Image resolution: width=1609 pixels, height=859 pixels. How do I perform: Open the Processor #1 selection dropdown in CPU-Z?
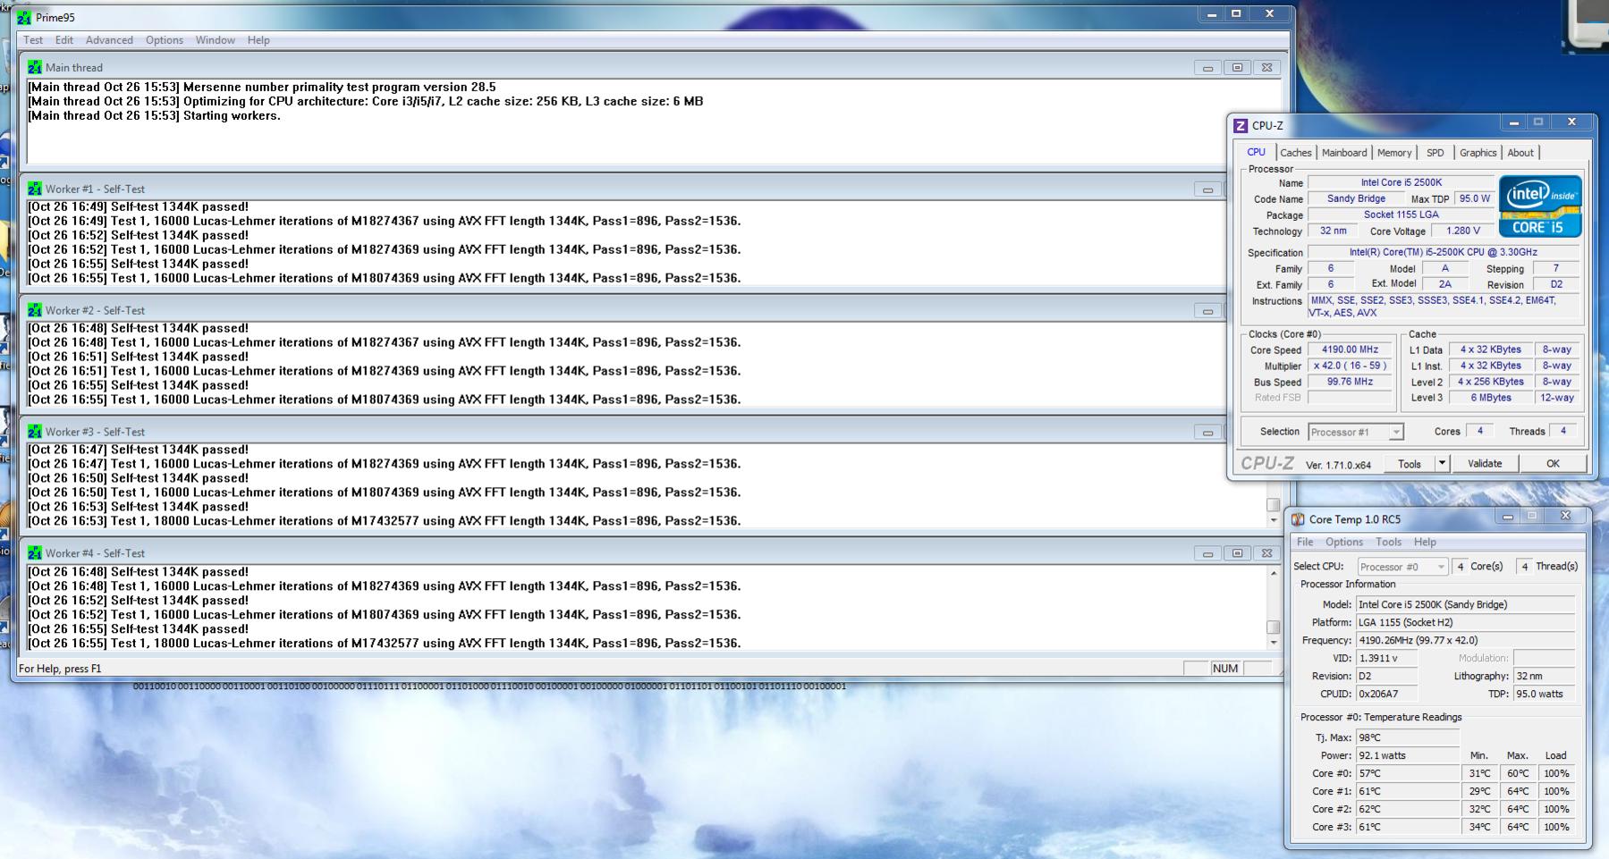point(1356,433)
